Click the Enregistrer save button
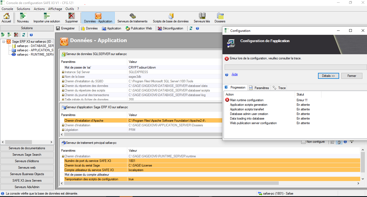This screenshot has width=367, height=197. (x=65, y=28)
